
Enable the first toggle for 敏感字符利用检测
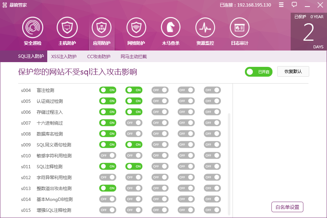[108, 155]
